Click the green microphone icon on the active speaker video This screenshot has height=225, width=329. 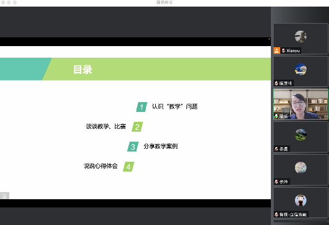(277, 116)
